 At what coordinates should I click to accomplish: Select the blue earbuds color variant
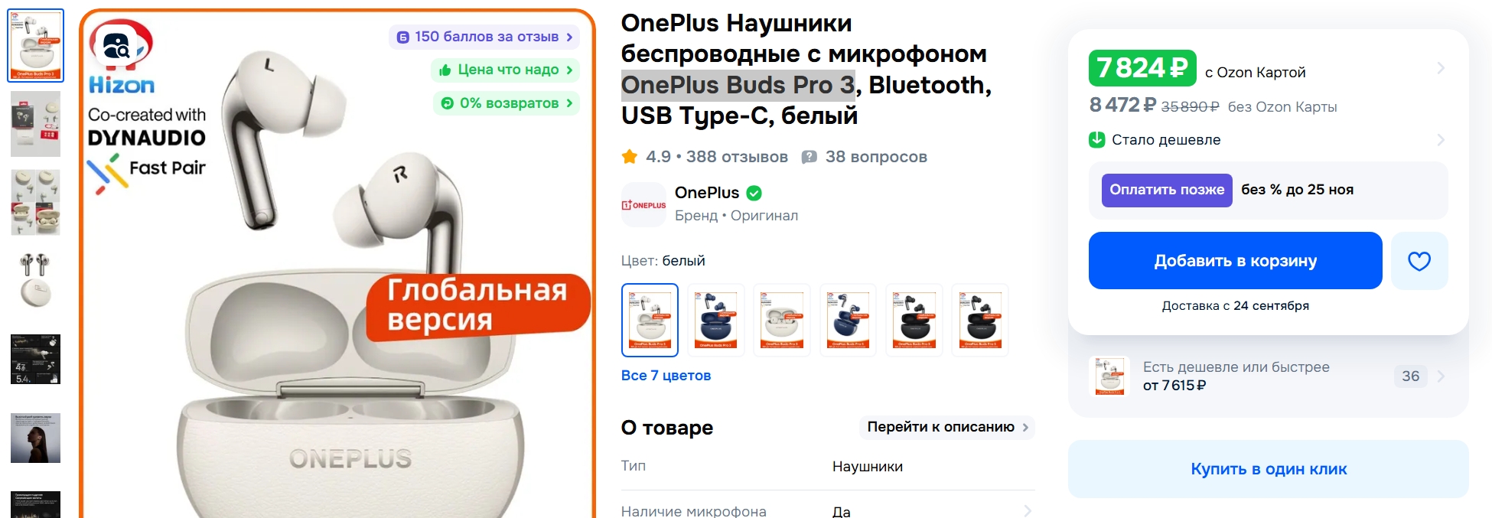tap(715, 320)
